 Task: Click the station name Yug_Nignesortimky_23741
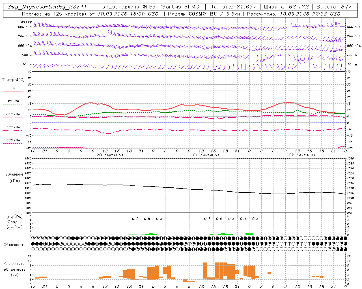tap(47, 7)
